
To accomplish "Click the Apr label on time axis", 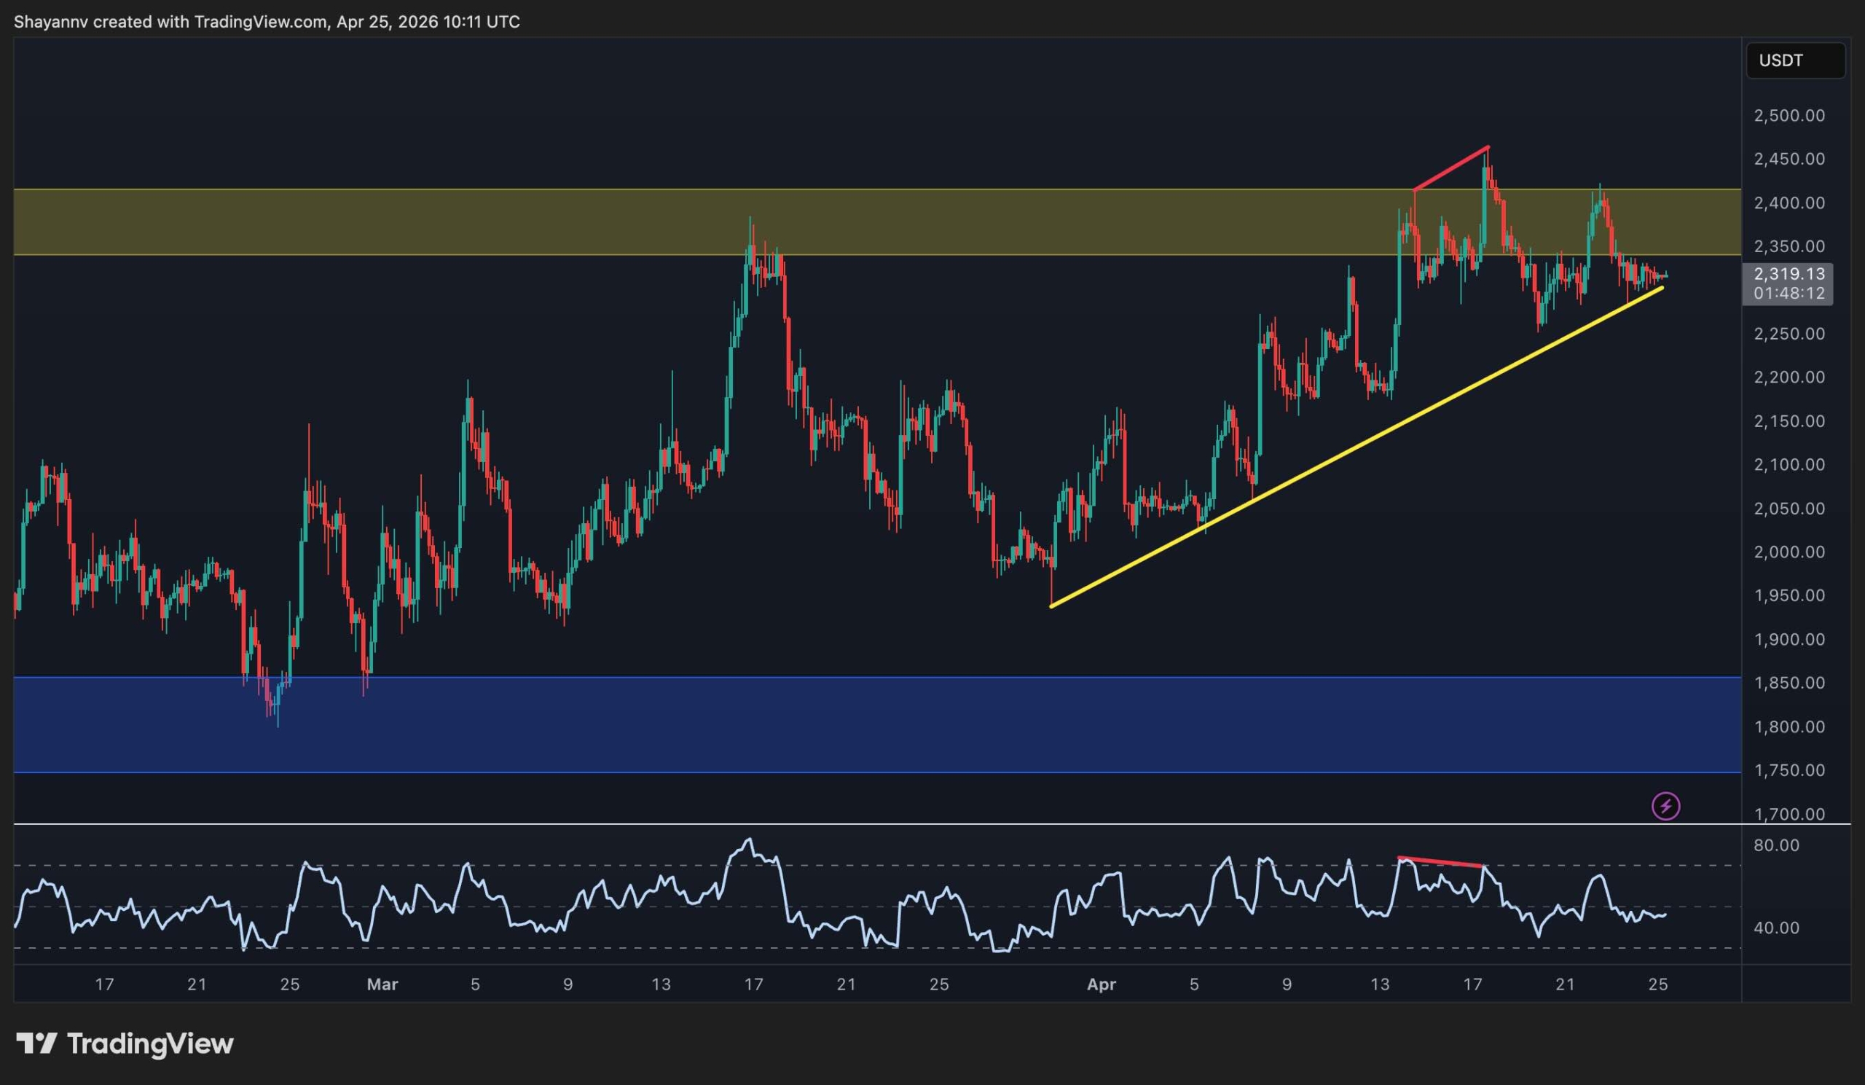I will [1102, 984].
